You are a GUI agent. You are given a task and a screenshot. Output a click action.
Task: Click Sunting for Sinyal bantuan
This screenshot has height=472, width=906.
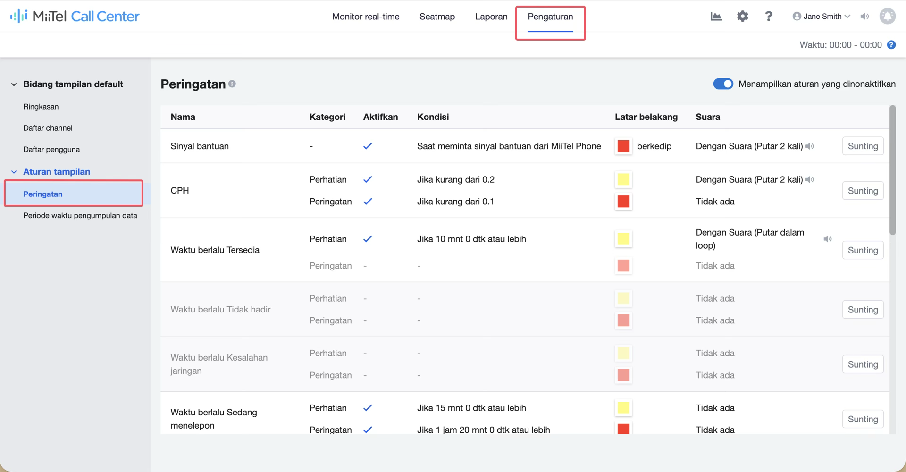click(x=863, y=146)
